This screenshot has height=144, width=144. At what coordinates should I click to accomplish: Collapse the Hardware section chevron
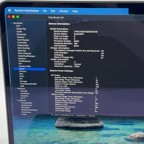click(11, 23)
